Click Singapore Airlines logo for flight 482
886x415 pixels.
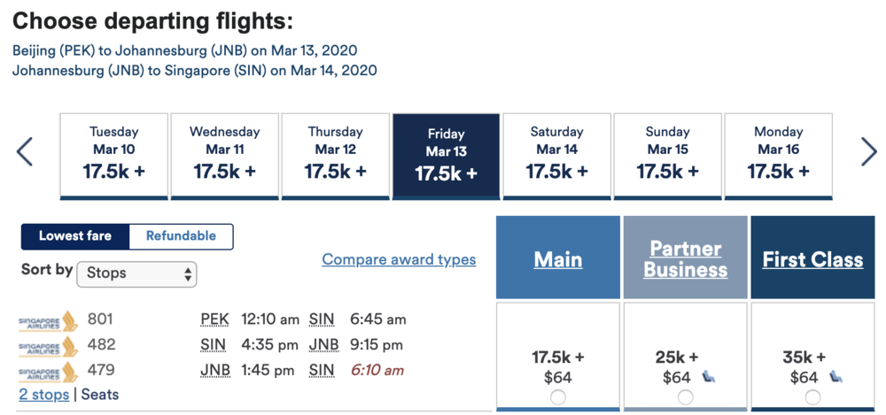48,345
